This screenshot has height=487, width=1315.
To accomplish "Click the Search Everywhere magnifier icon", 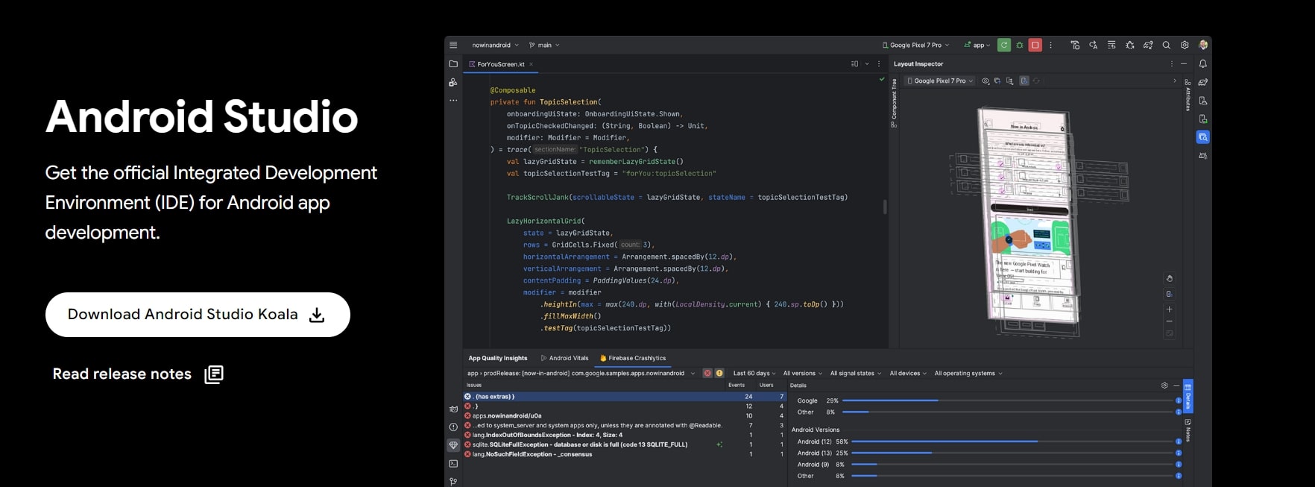I will (1167, 45).
